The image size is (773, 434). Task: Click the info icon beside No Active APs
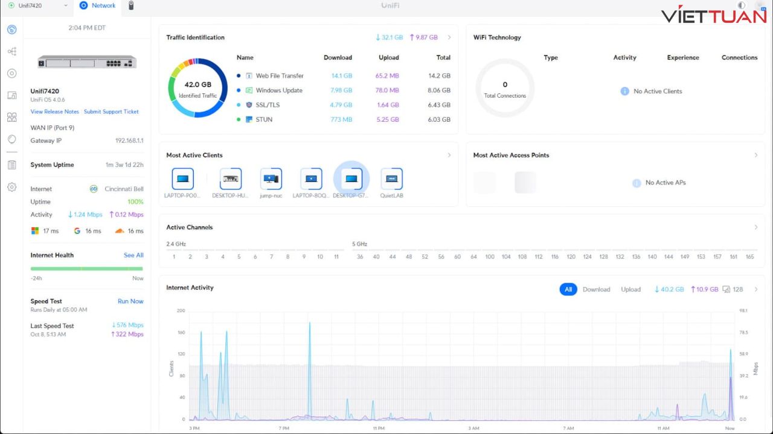click(x=637, y=183)
